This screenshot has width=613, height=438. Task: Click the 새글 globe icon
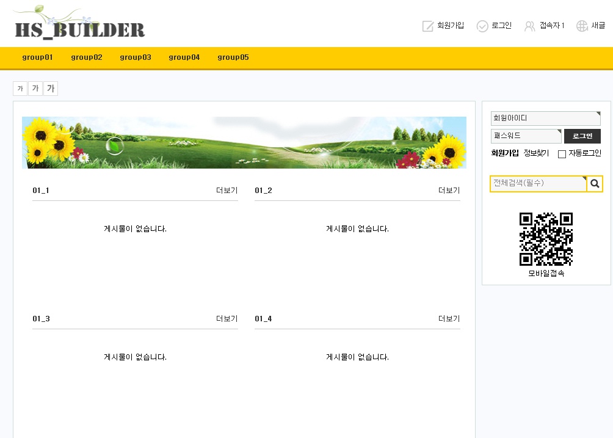click(582, 26)
